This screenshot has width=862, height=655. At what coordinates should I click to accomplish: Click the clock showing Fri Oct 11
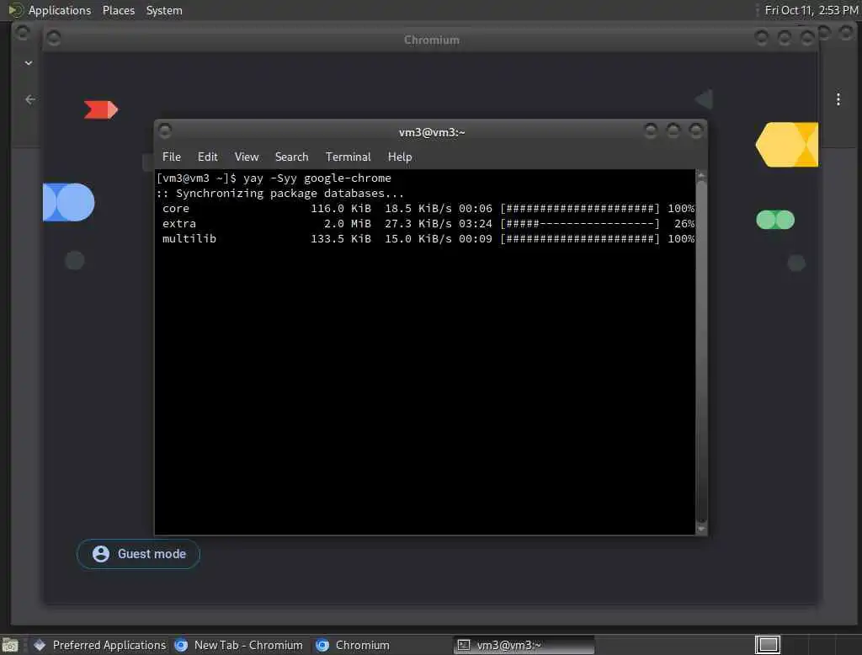[x=811, y=10]
